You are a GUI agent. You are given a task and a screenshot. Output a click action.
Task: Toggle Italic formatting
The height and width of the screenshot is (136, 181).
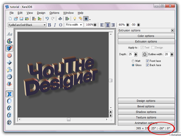pos(55,25)
